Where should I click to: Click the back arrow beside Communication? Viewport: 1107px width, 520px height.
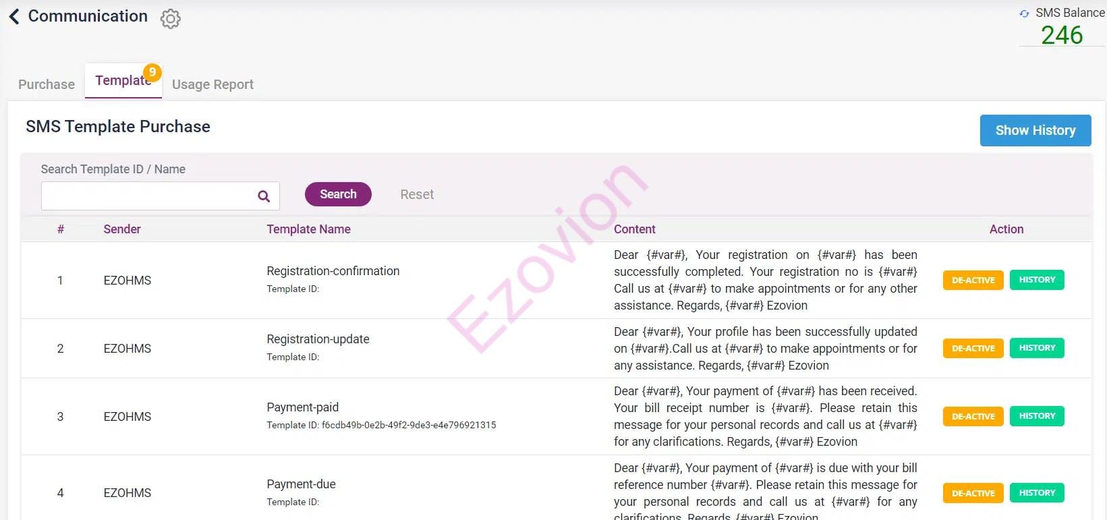click(x=14, y=16)
